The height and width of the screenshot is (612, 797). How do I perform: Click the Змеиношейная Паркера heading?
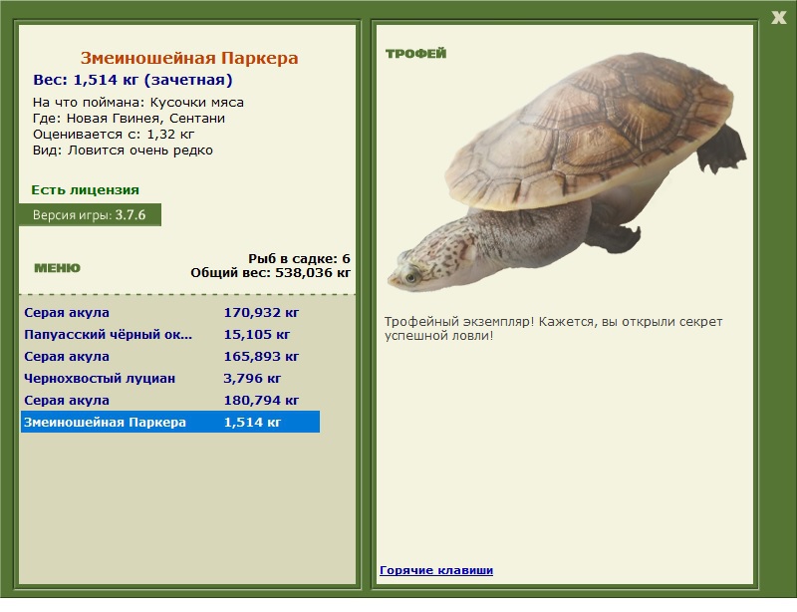click(189, 58)
